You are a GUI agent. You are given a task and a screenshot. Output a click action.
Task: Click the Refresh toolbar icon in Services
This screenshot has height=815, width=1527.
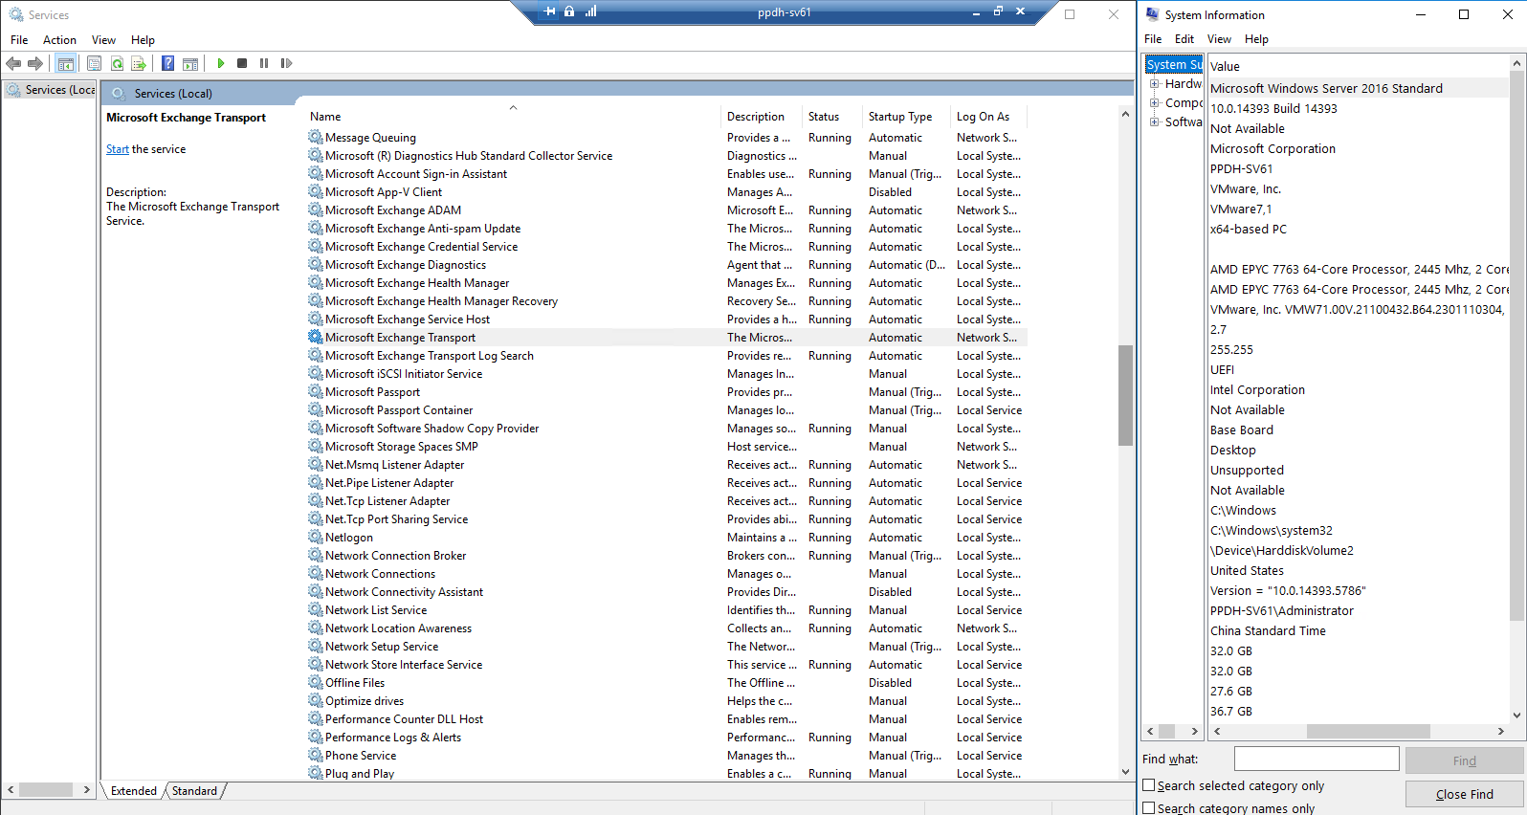pyautogui.click(x=117, y=63)
